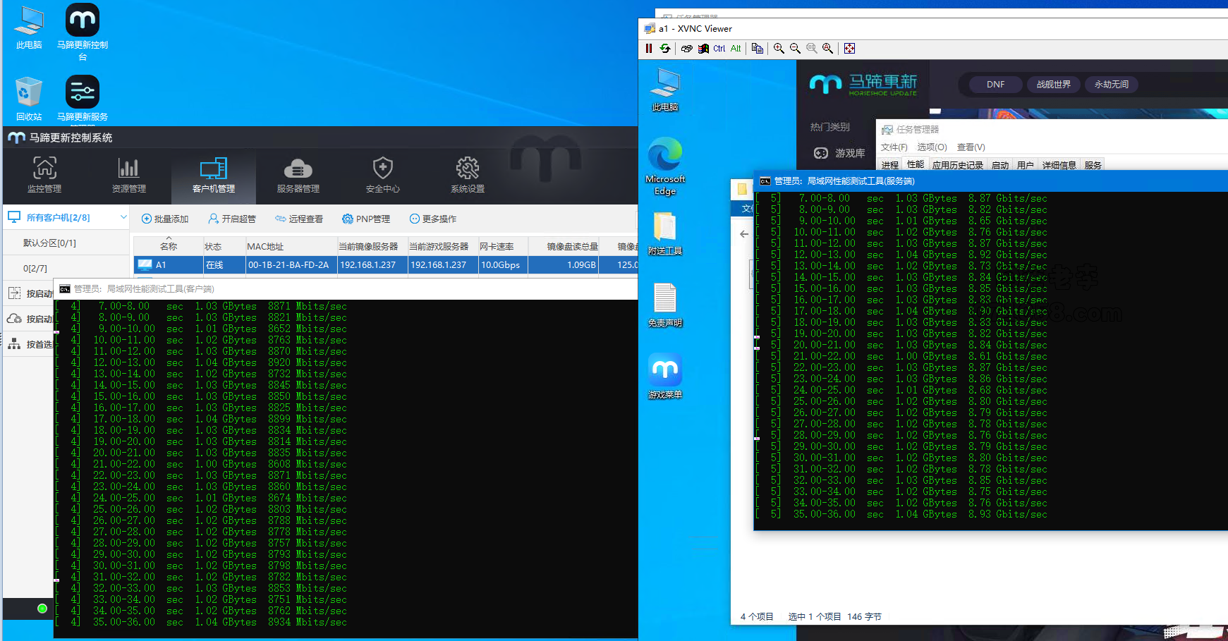
Task: Open 马蹄更新控制台 desktop shortcut
Action: pos(83,32)
